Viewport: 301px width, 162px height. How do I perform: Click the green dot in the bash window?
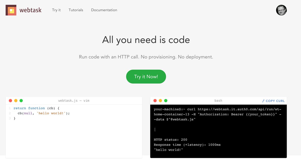166,100
